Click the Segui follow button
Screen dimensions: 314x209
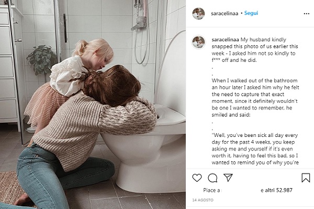tap(251, 13)
